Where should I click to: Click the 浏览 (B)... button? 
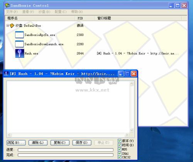pyautogui.click(x=16, y=143)
